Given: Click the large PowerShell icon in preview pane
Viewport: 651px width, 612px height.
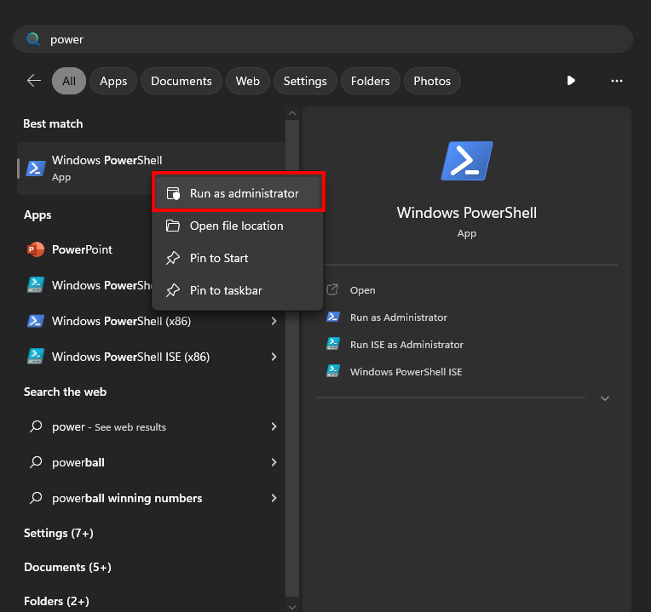Looking at the screenshot, I should click(467, 161).
